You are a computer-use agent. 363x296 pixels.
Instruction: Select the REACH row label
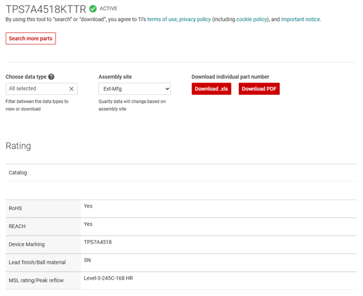click(x=17, y=226)
